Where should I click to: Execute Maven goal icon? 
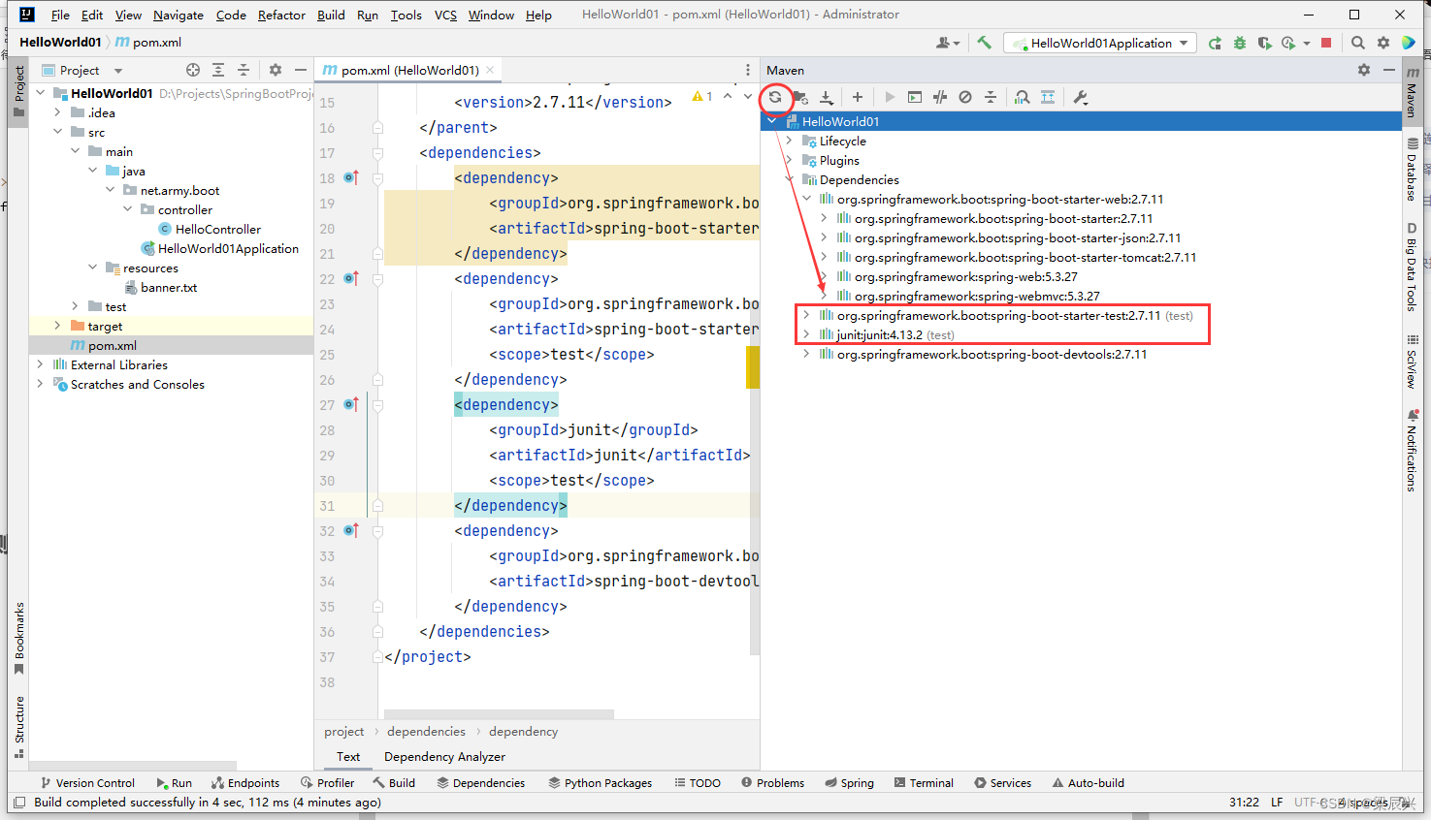click(x=915, y=97)
